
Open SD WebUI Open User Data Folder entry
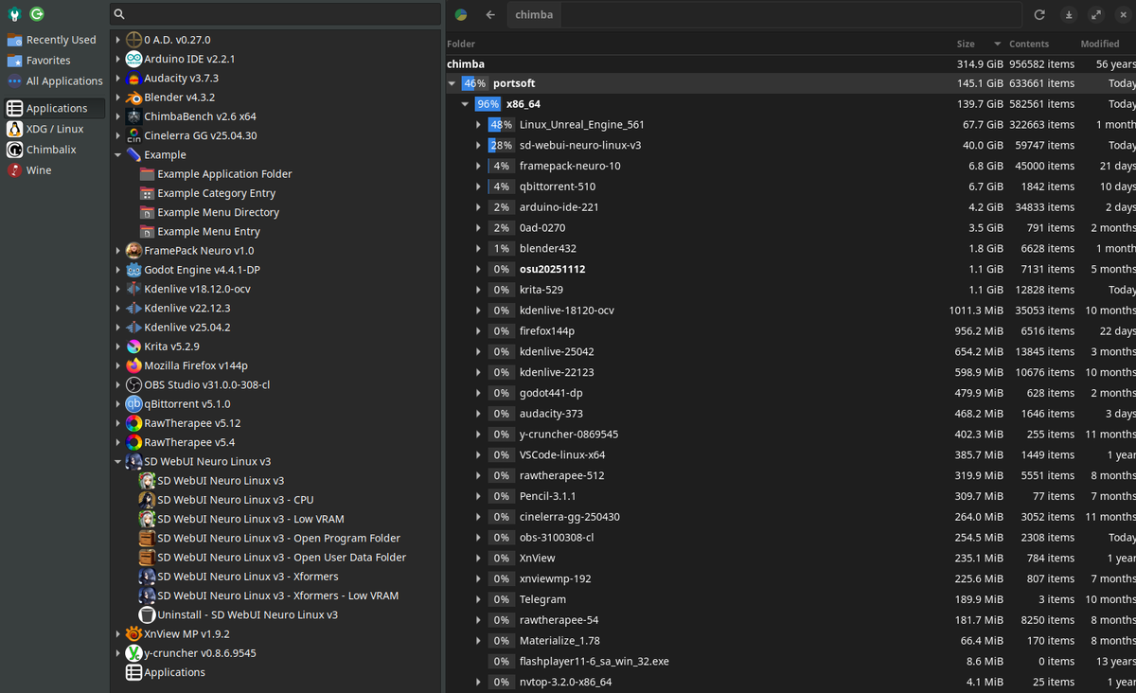(281, 558)
